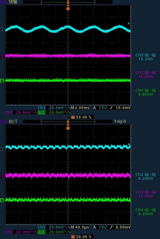Select the Ch3 ground marker in bottom display
Viewport: 160px width, 239px height.
(x=2, y=176)
